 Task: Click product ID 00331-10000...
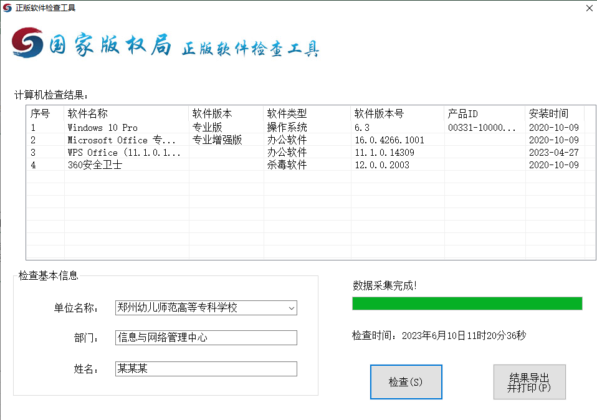point(482,128)
